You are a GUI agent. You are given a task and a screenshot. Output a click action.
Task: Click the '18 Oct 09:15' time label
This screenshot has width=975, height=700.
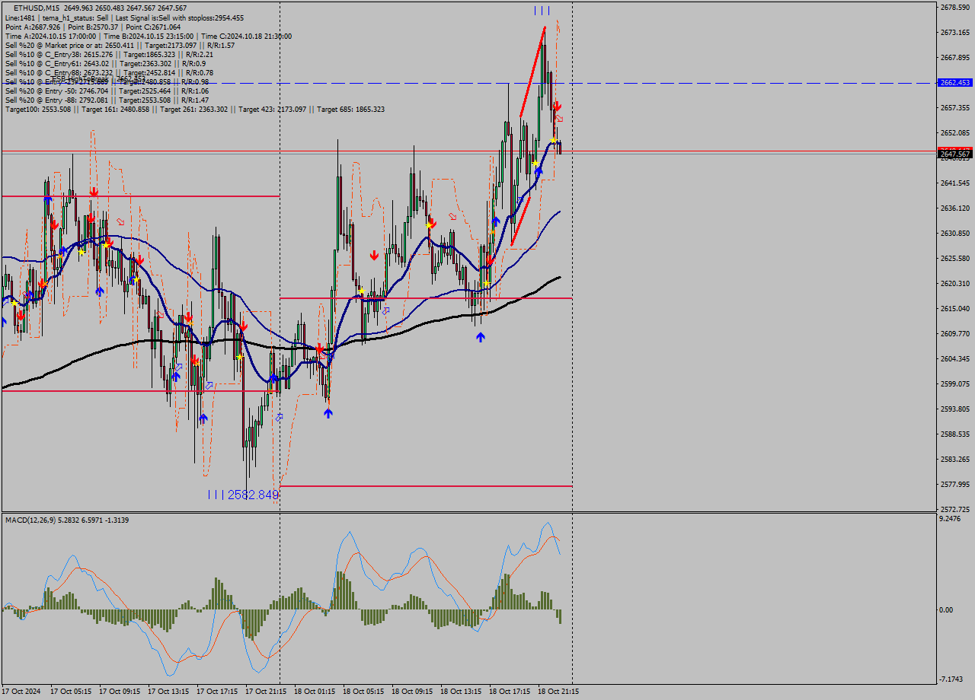[412, 692]
